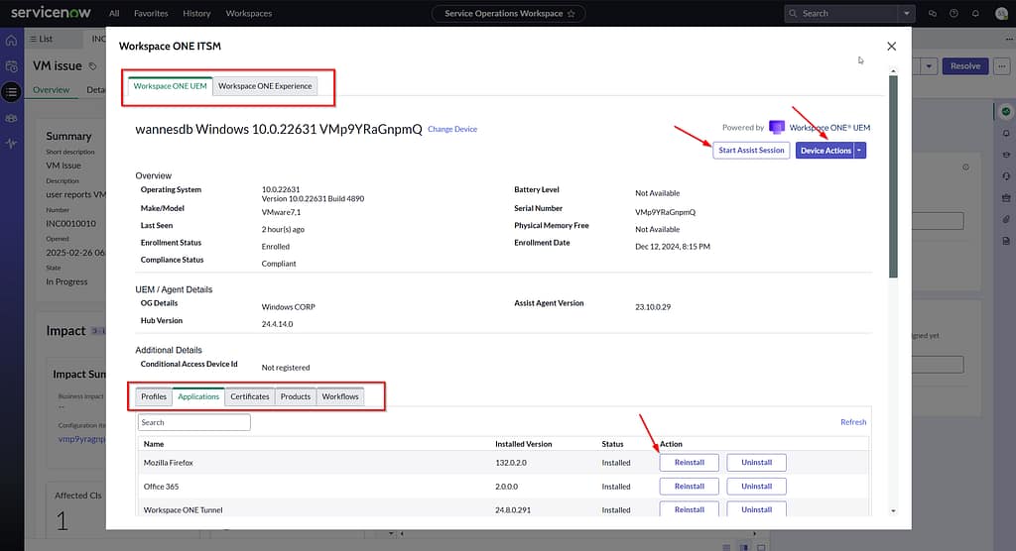1016x551 pixels.
Task: Open the Favorites menu
Action: [151, 13]
